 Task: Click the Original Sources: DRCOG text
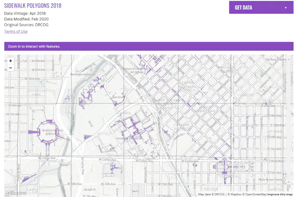point(26,25)
